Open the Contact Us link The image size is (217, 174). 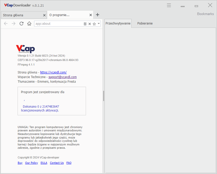tap(57, 163)
